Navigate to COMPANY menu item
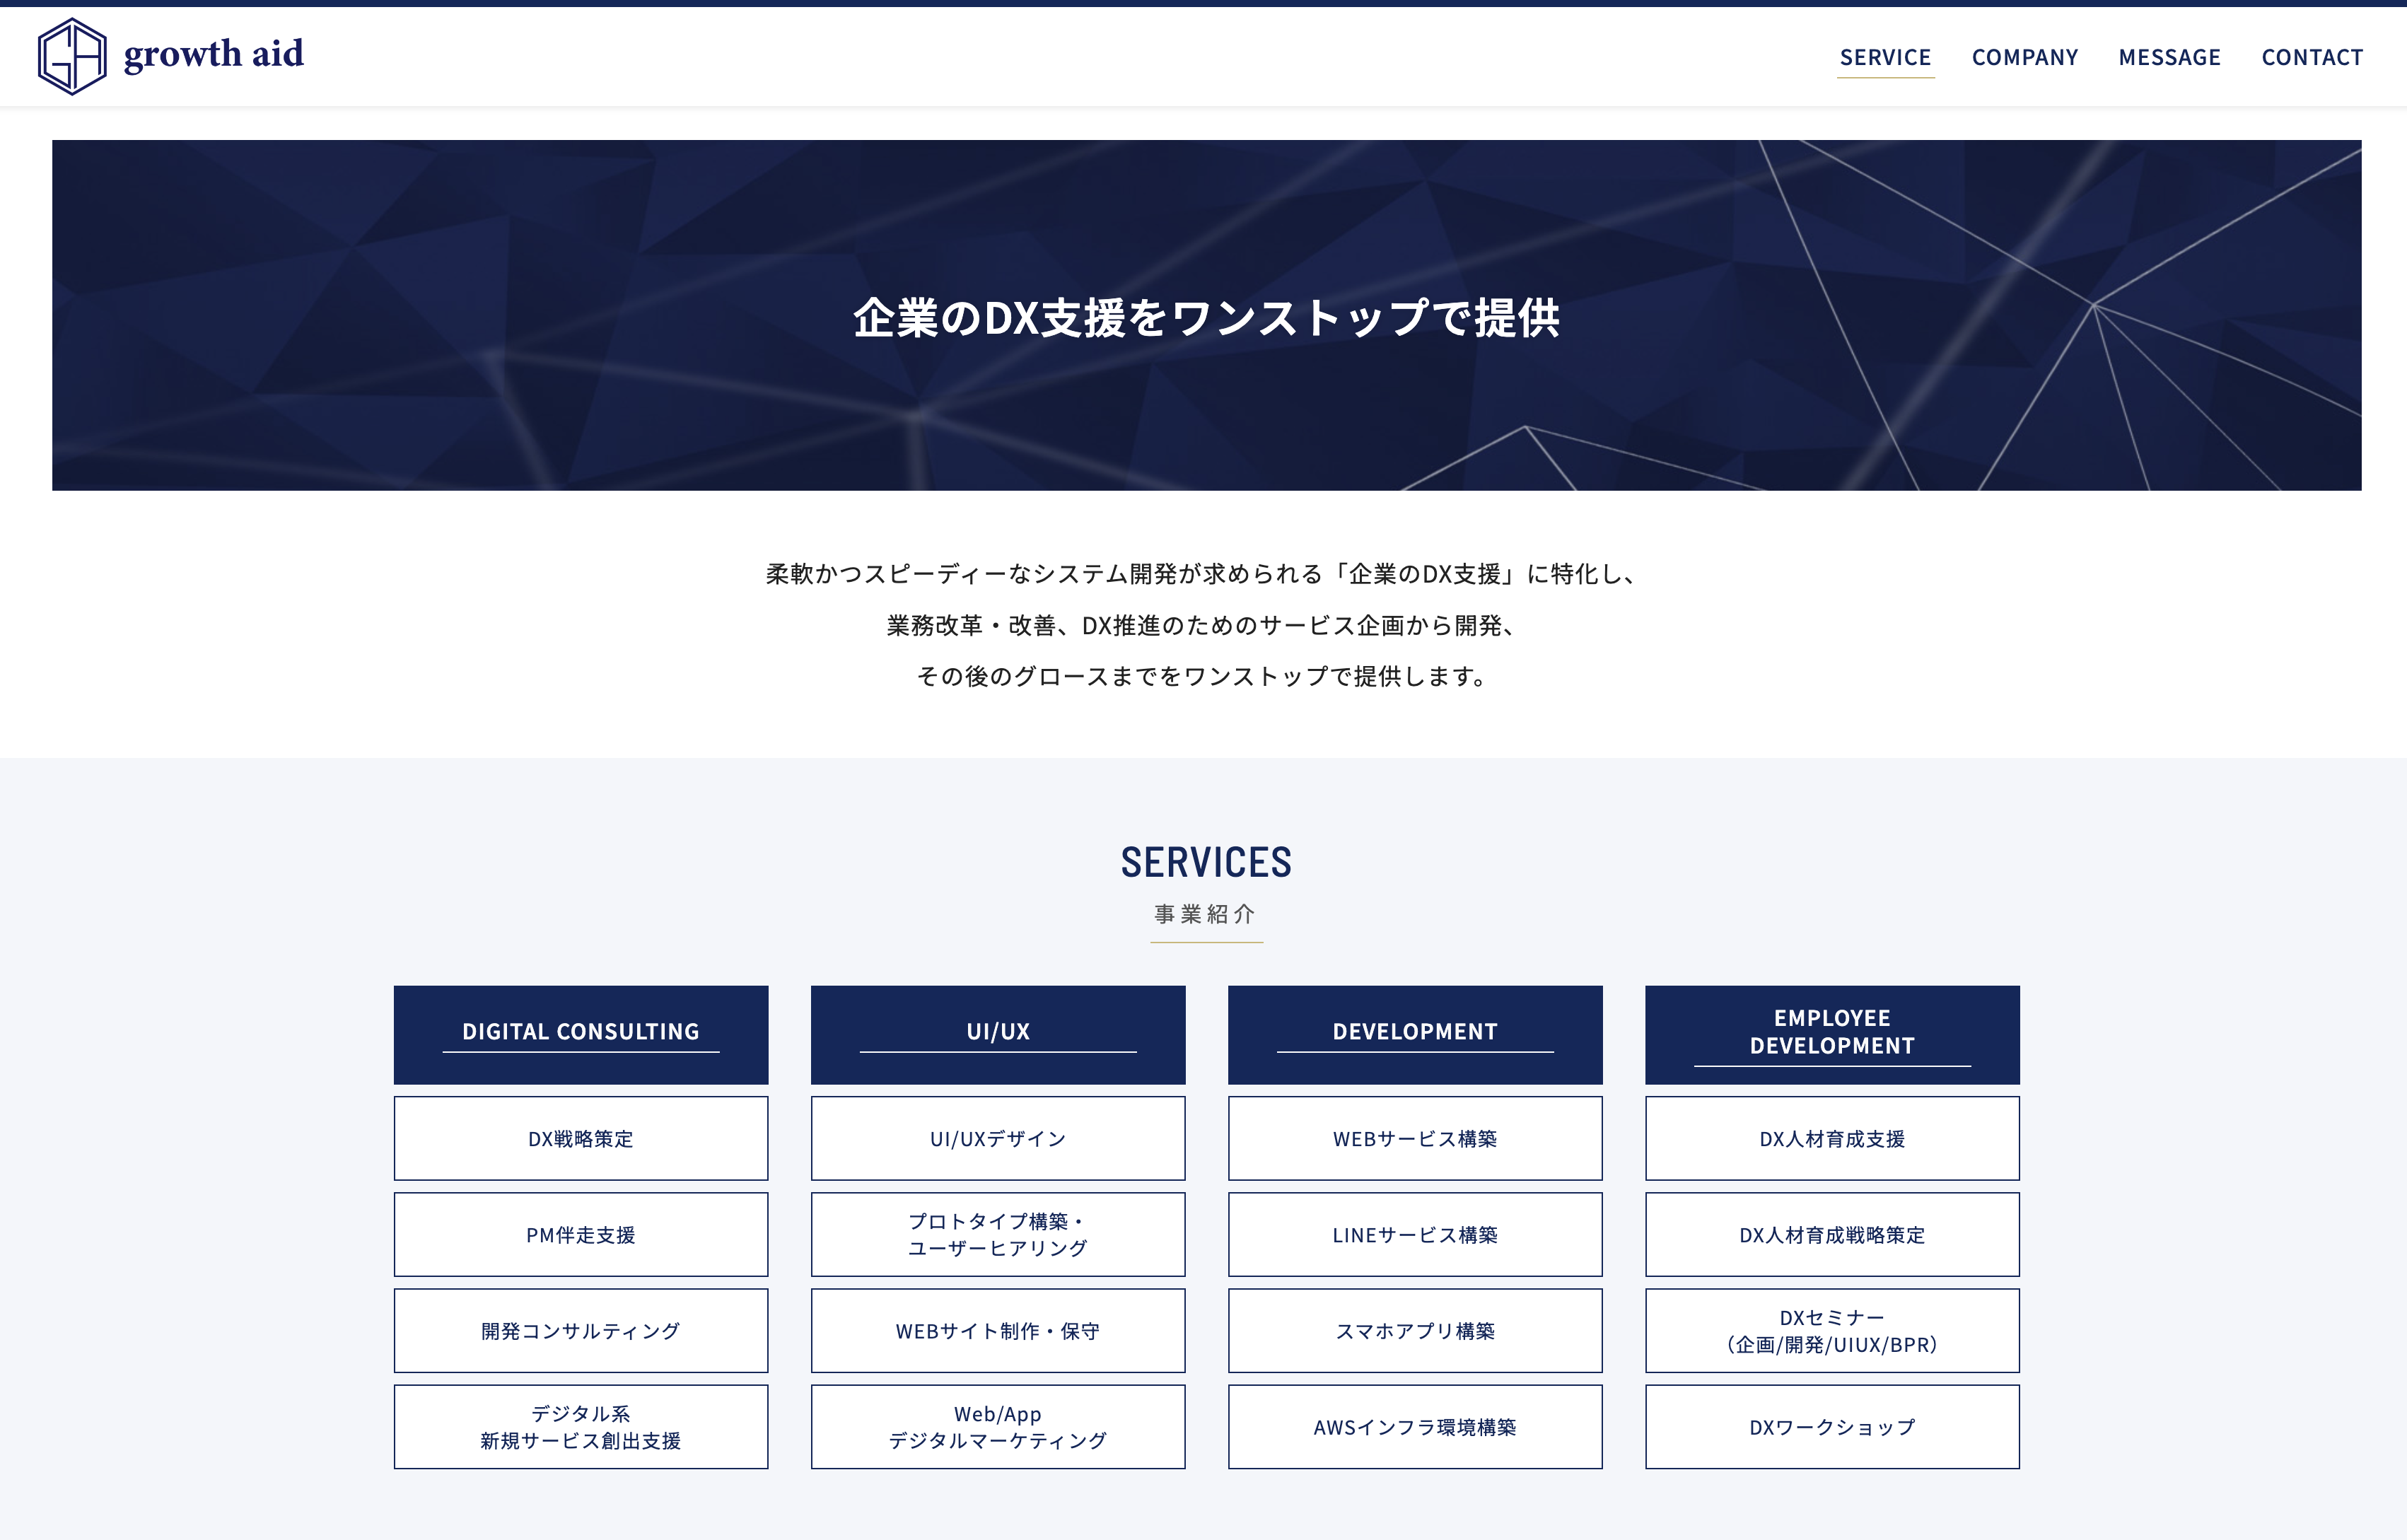 (x=2023, y=54)
